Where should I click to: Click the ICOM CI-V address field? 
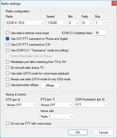point(101,33)
